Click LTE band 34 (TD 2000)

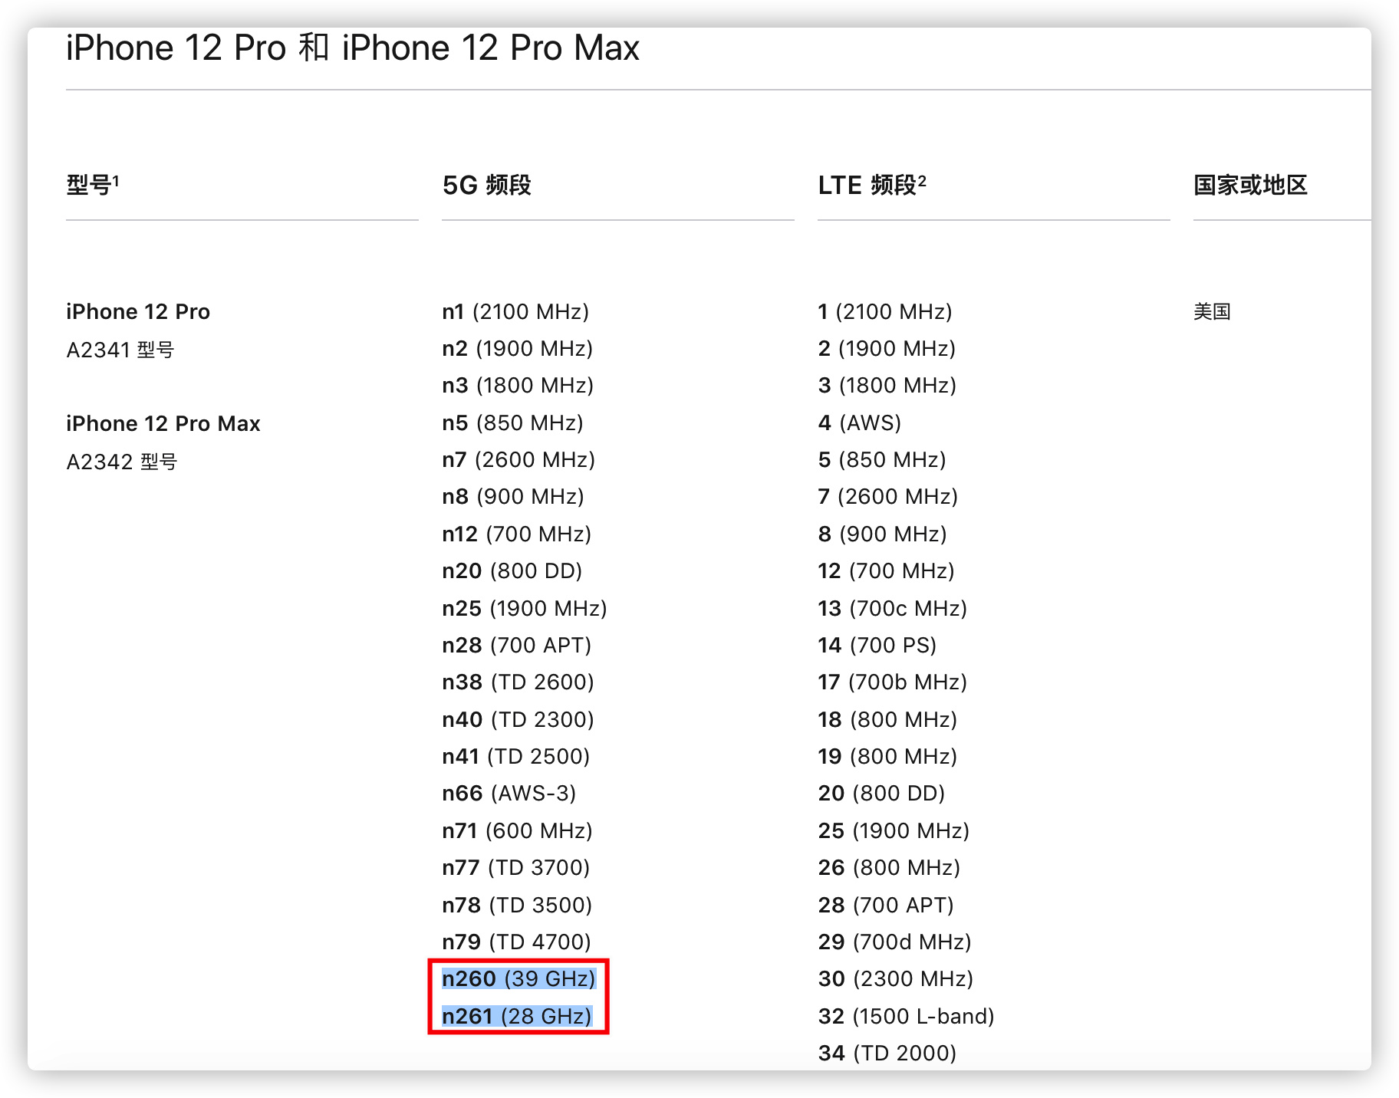click(x=887, y=1053)
